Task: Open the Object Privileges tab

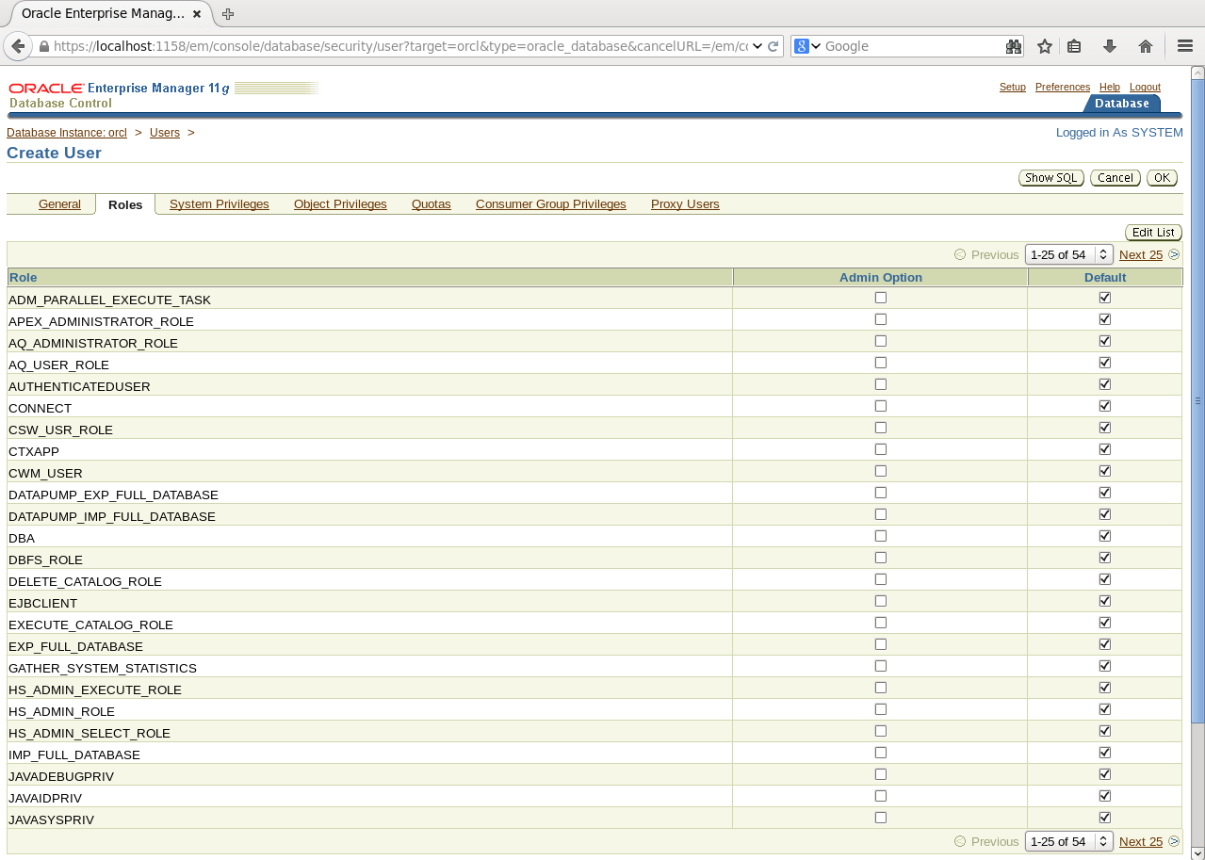Action: (x=340, y=204)
